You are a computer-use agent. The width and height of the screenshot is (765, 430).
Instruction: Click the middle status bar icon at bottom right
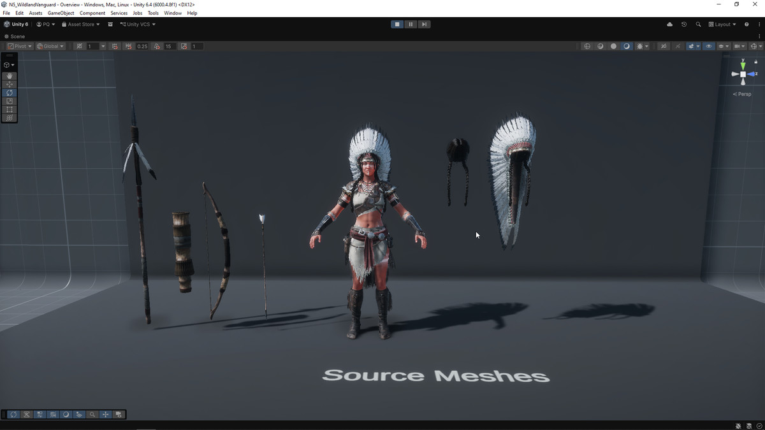pyautogui.click(x=749, y=426)
